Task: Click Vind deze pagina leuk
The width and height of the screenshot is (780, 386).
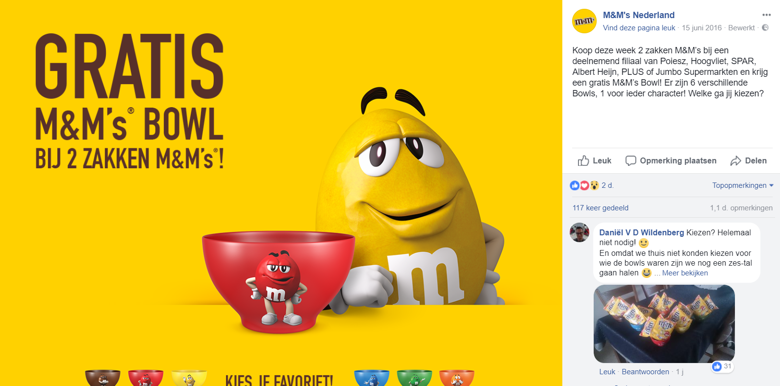Action: (x=639, y=28)
